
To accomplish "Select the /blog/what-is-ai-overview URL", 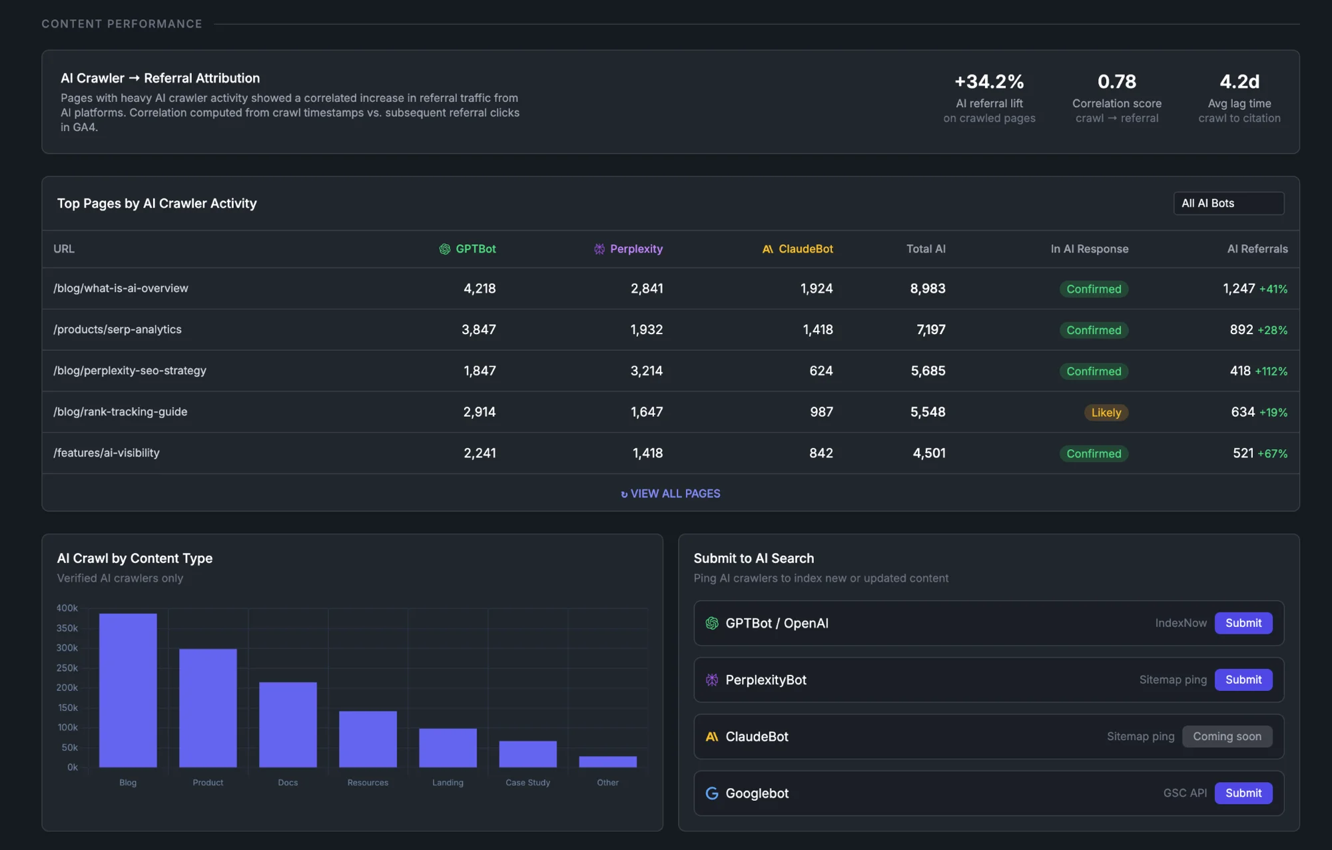I will (121, 288).
